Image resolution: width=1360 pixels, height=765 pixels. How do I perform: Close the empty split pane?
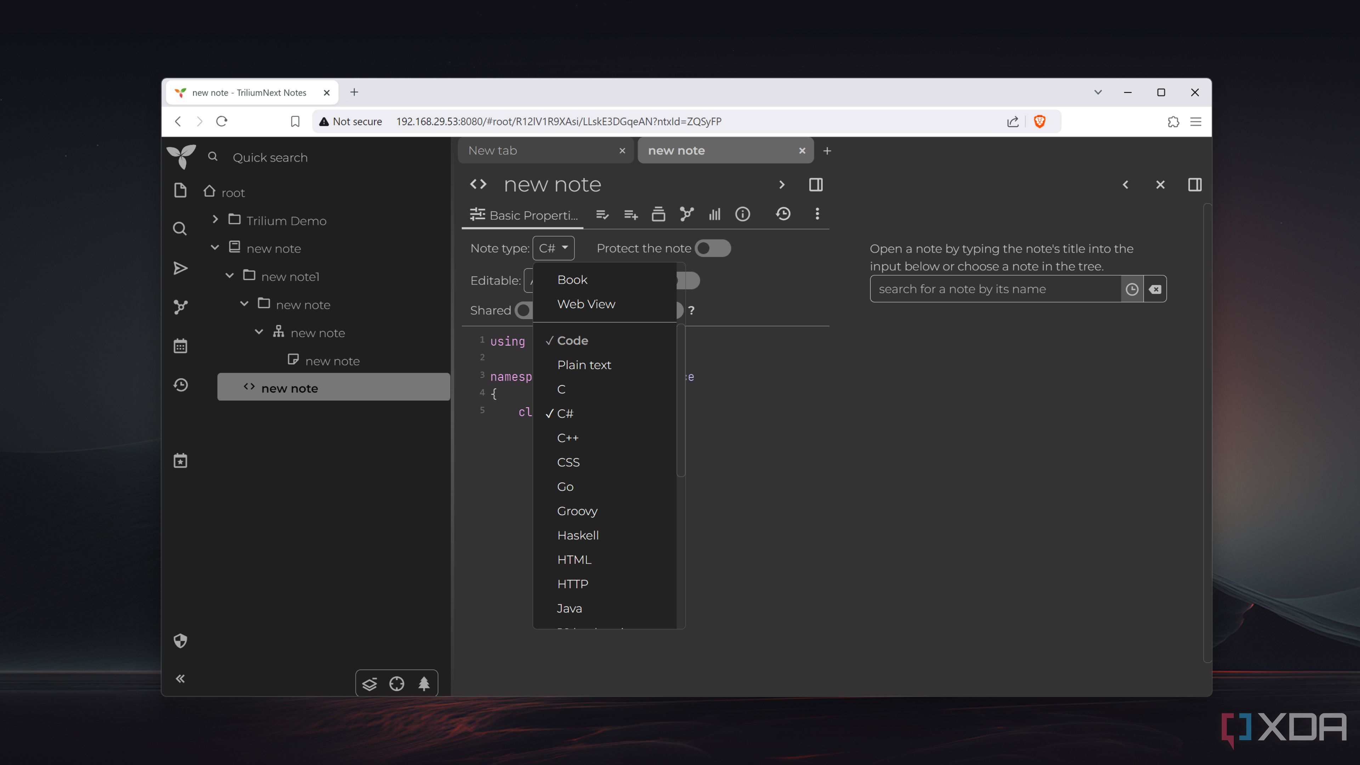[1160, 185]
